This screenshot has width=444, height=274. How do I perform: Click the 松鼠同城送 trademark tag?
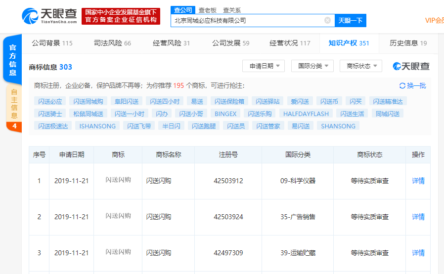click(89, 114)
